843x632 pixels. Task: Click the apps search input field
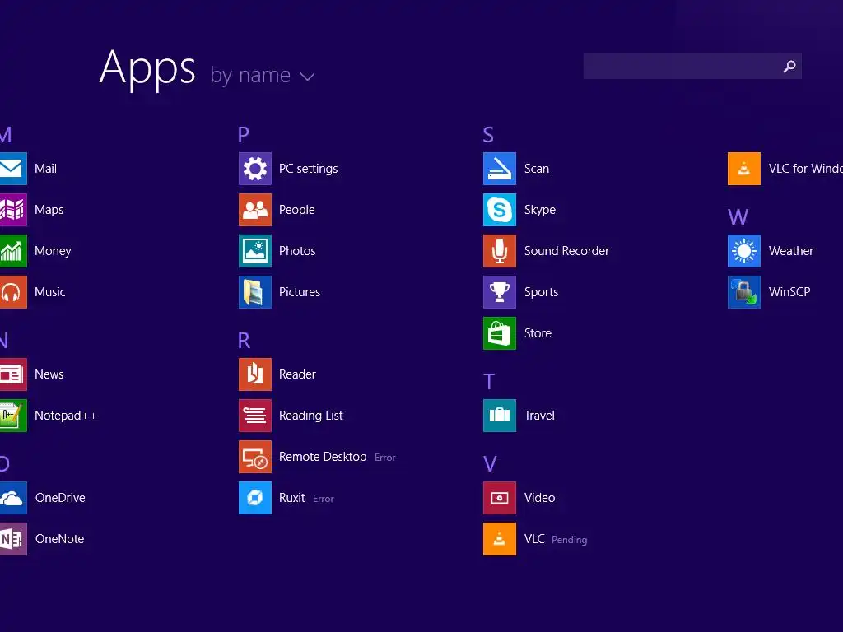tap(692, 66)
